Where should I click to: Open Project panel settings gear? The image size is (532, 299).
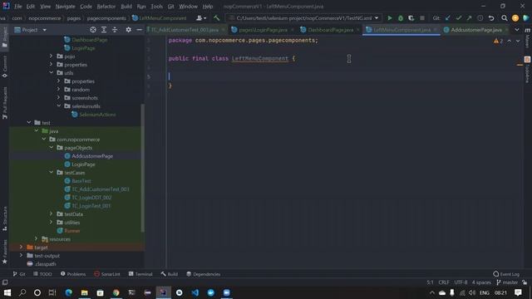(128, 30)
